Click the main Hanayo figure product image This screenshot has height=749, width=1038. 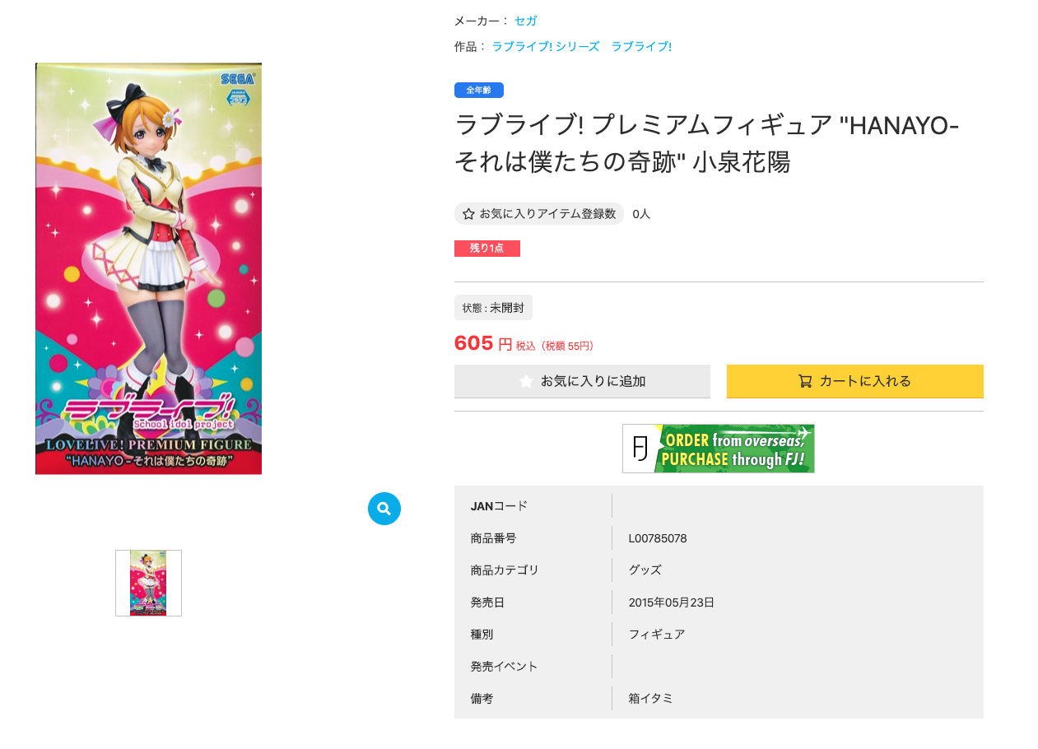tap(148, 268)
